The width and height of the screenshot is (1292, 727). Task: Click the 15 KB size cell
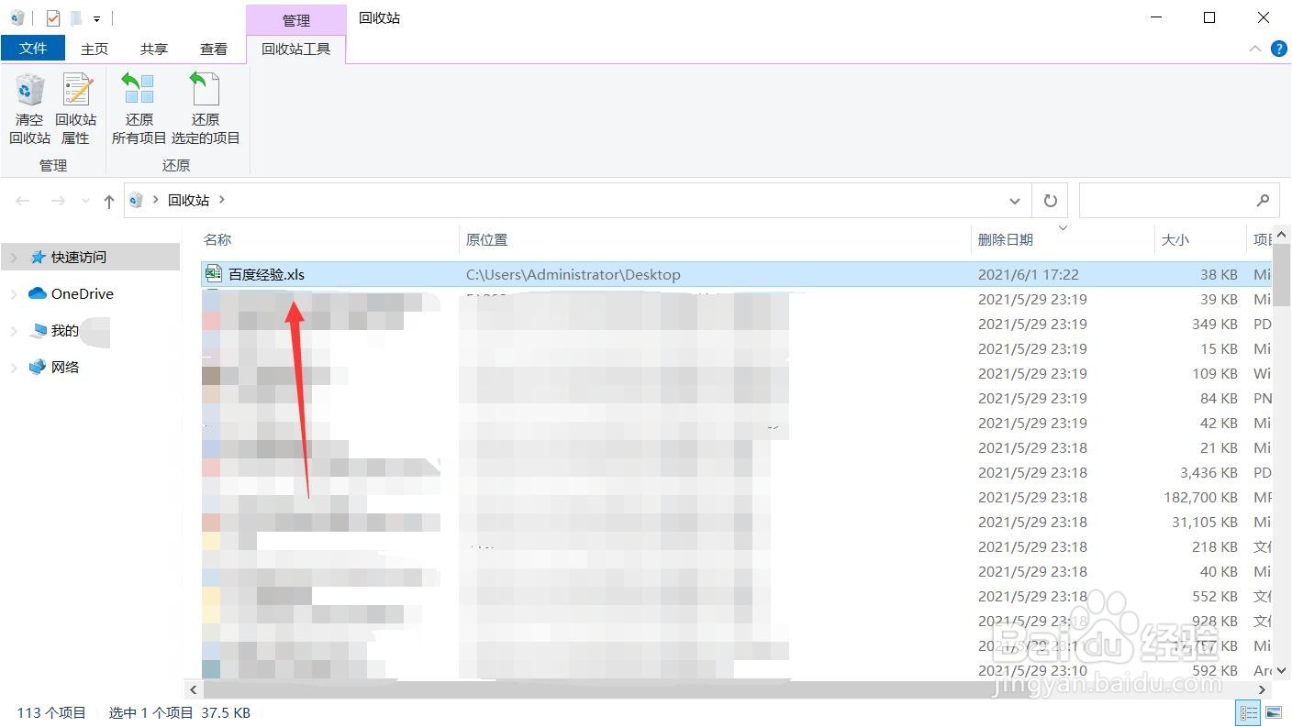click(1219, 348)
